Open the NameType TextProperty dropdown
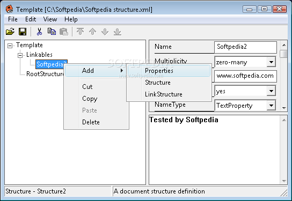292x201 pixels. pos(271,106)
